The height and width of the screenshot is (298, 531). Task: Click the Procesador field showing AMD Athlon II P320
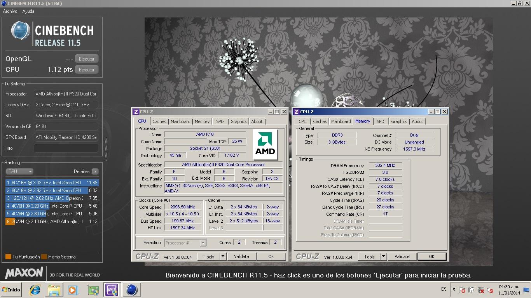click(x=66, y=94)
